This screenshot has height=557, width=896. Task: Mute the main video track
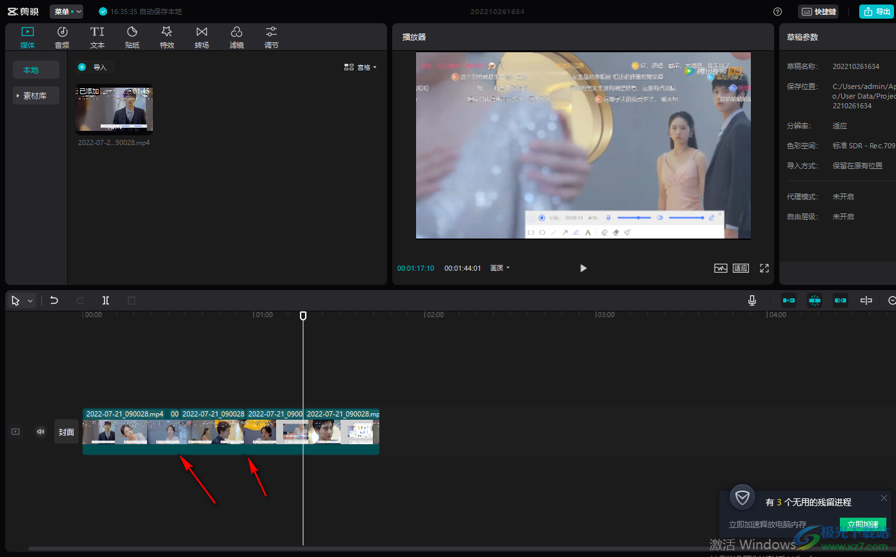pyautogui.click(x=41, y=432)
